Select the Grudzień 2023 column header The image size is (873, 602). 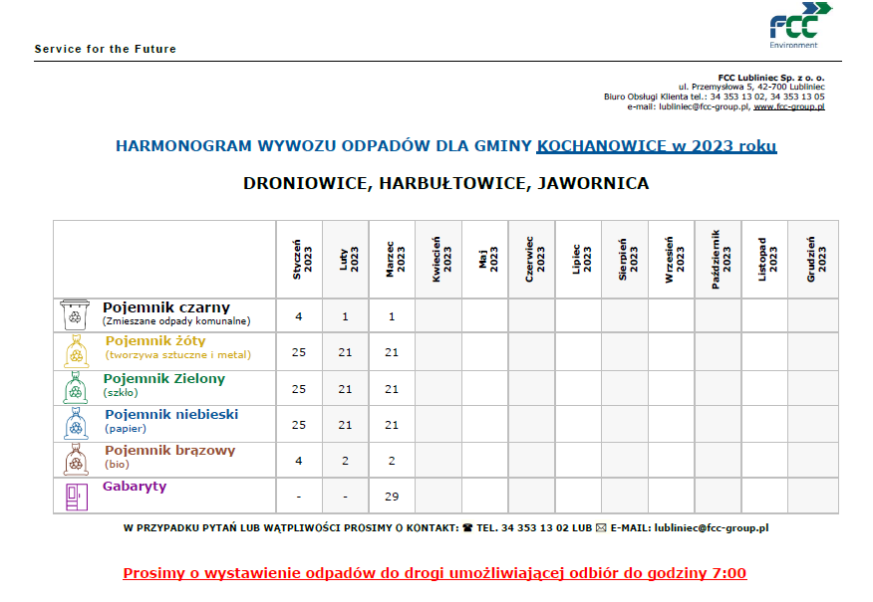[x=812, y=259]
